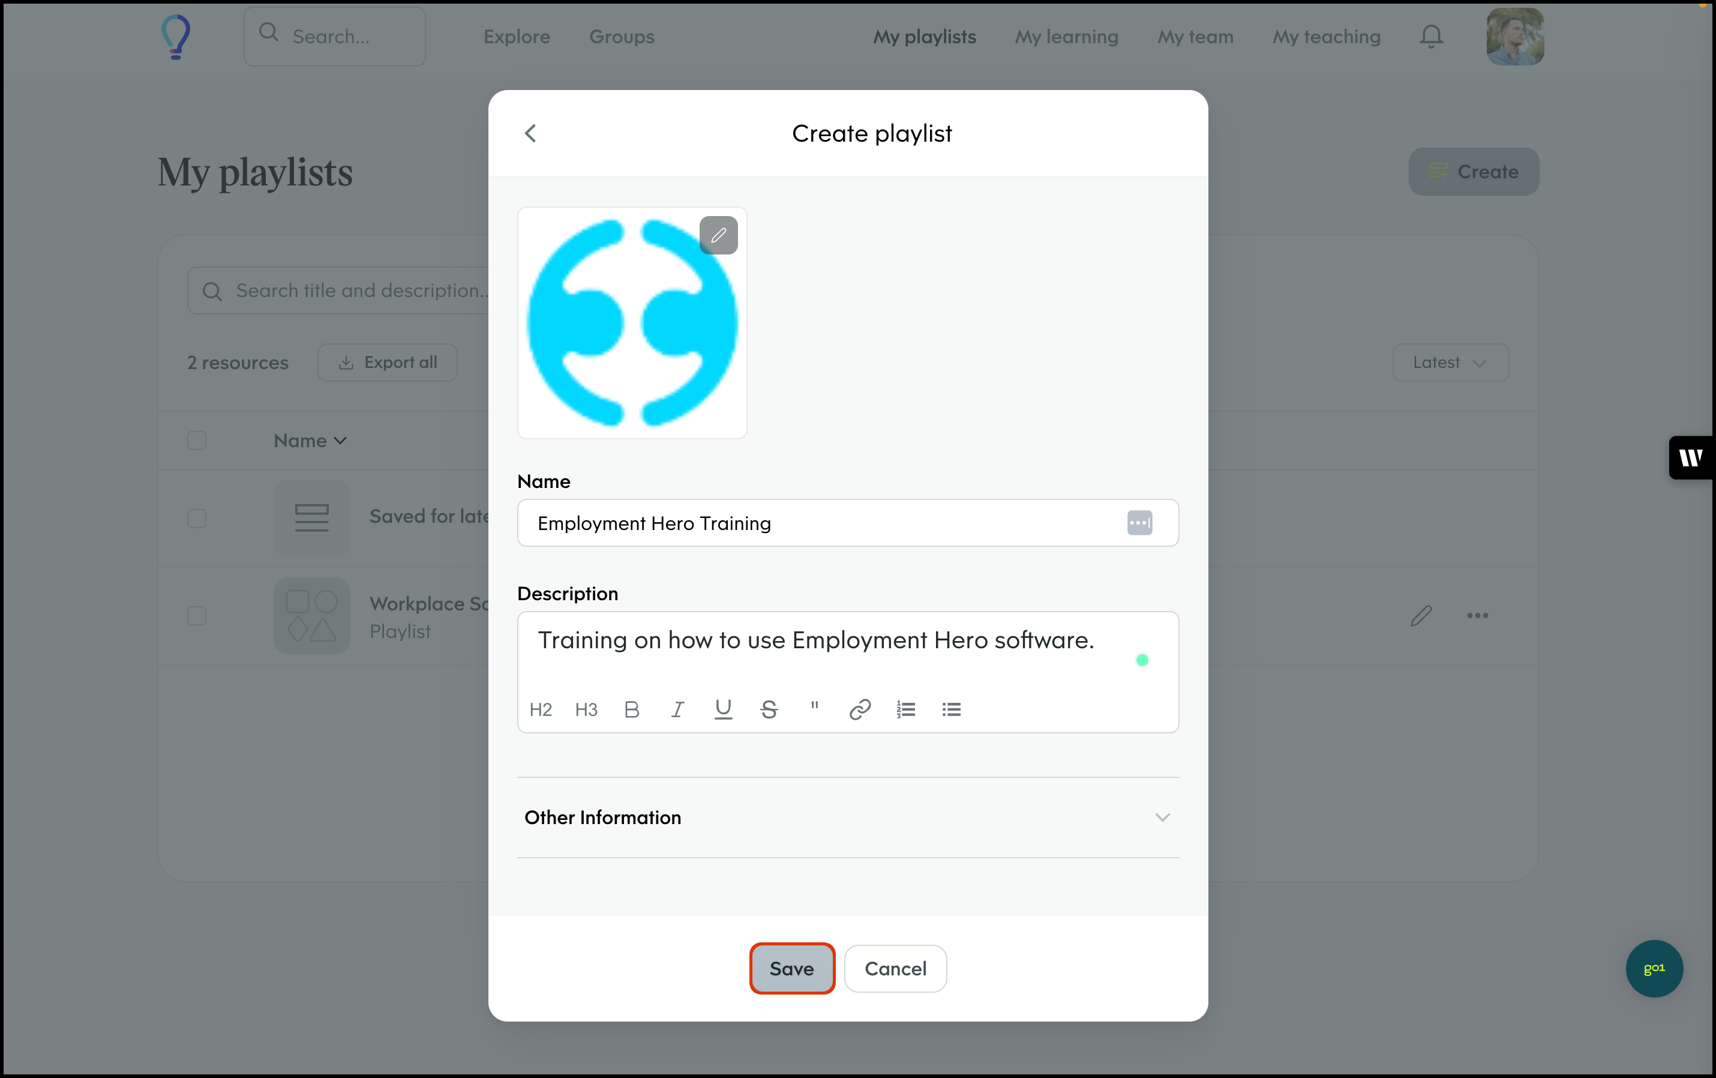This screenshot has height=1078, width=1716.
Task: Click the back arrow in Create playlist dialog
Action: coord(530,133)
